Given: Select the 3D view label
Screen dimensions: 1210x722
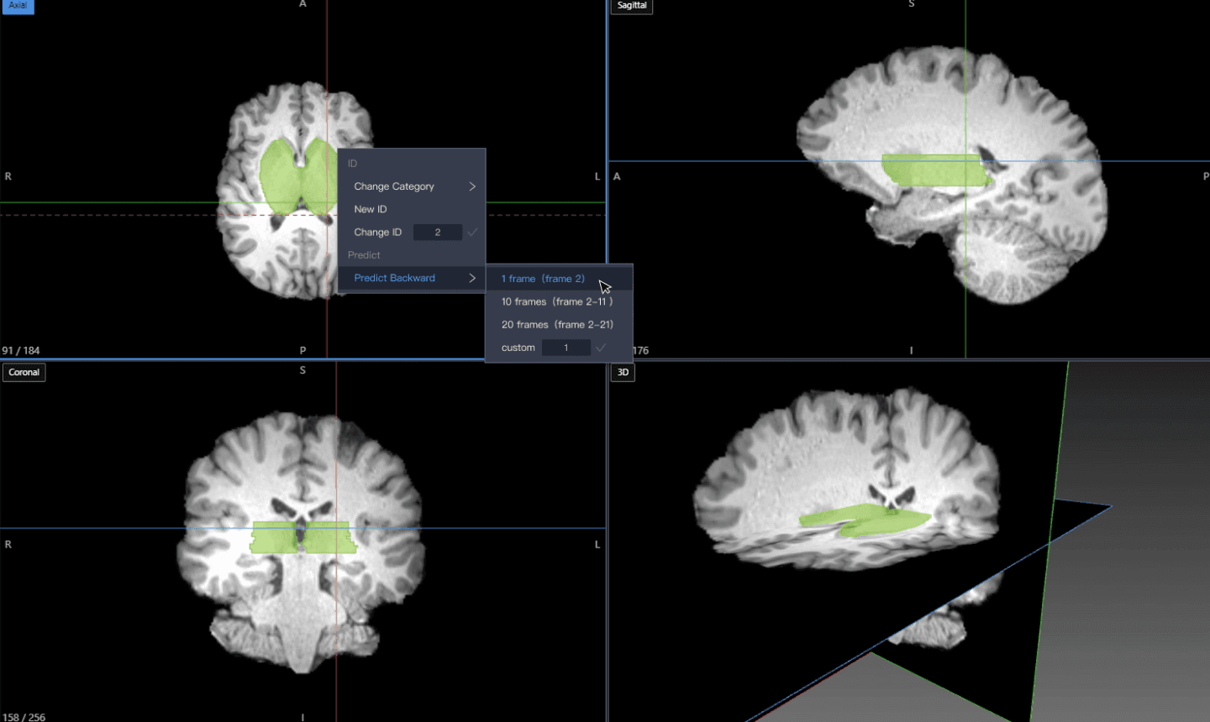Looking at the screenshot, I should click(x=623, y=372).
